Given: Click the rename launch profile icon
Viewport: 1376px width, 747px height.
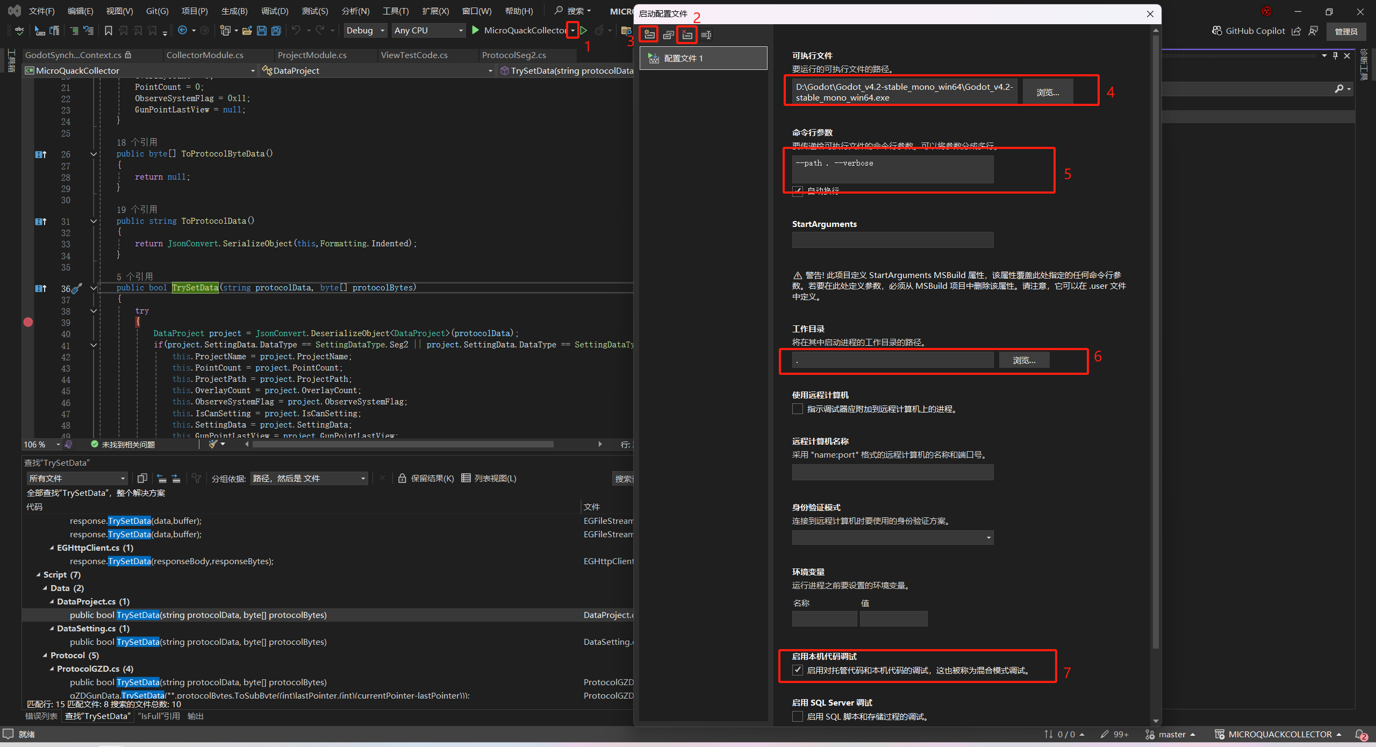Looking at the screenshot, I should coord(706,35).
